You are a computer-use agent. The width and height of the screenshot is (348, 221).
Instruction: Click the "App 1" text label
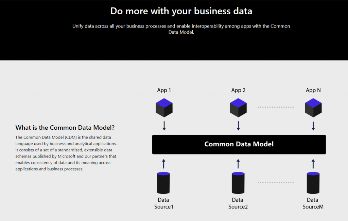(164, 90)
